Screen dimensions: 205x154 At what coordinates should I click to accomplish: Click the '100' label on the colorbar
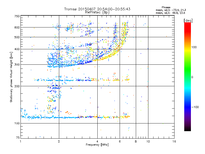pyautogui.click(x=194, y=47)
